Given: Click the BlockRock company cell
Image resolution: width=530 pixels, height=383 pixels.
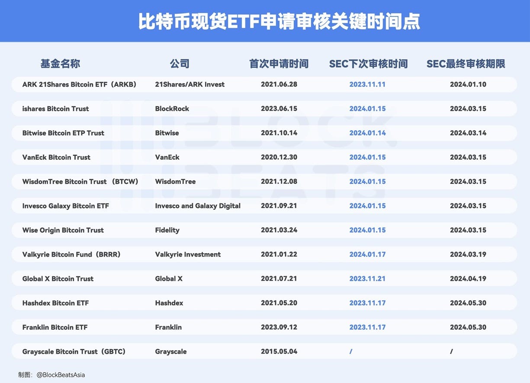Looking at the screenshot, I should pos(172,109).
